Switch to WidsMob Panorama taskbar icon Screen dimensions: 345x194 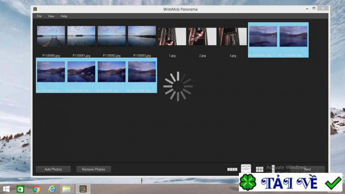(83, 189)
